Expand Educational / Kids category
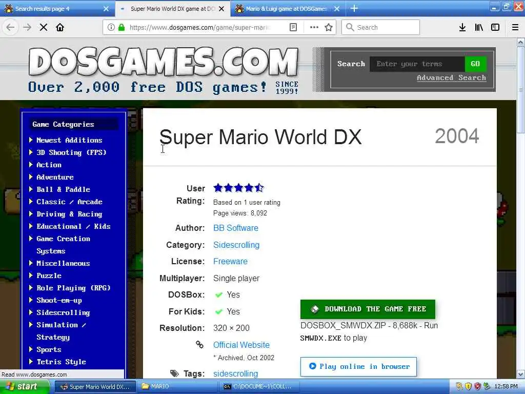 tap(73, 226)
